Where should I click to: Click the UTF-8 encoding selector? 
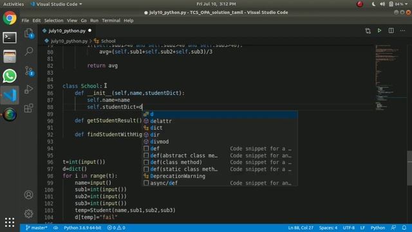point(349,227)
